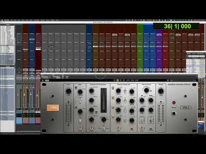This screenshot has width=206, height=154.
Task: Flip the right boxed Tone Enhancer switch
Action: pyautogui.click(x=151, y=120)
